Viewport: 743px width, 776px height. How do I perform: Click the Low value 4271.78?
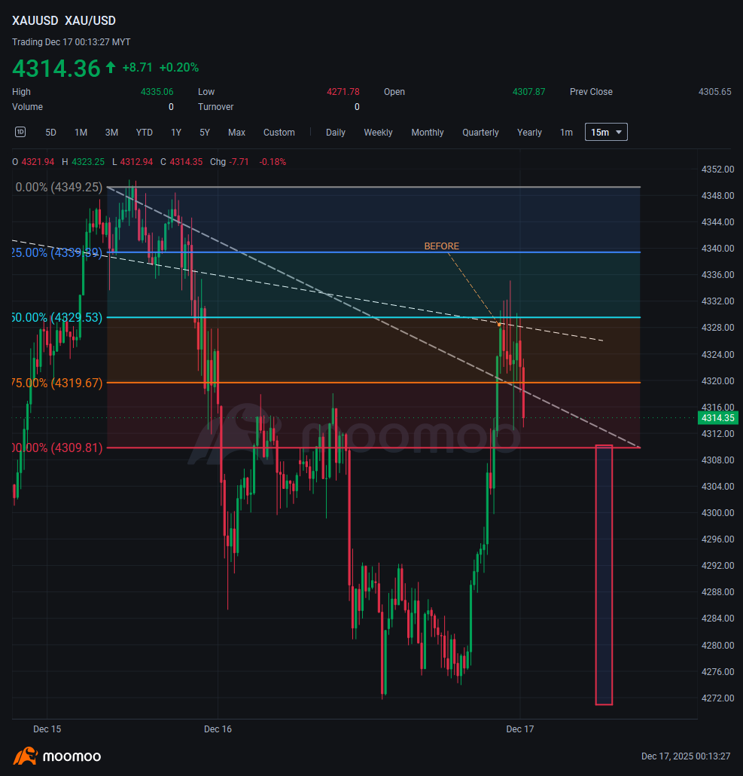(x=343, y=92)
